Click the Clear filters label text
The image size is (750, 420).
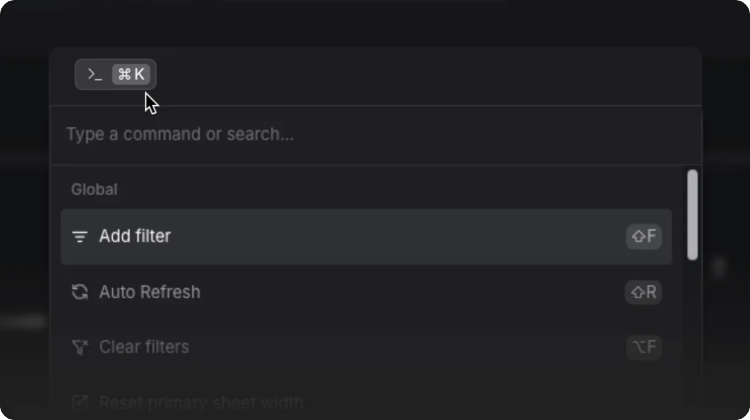pyautogui.click(x=144, y=347)
